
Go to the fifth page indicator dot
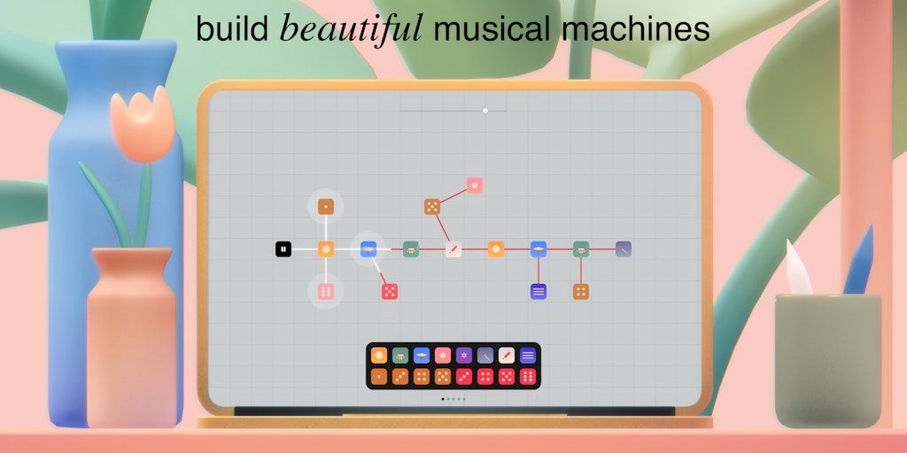[464, 399]
